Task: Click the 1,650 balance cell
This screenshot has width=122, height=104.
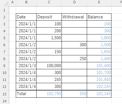Action: pos(99,52)
